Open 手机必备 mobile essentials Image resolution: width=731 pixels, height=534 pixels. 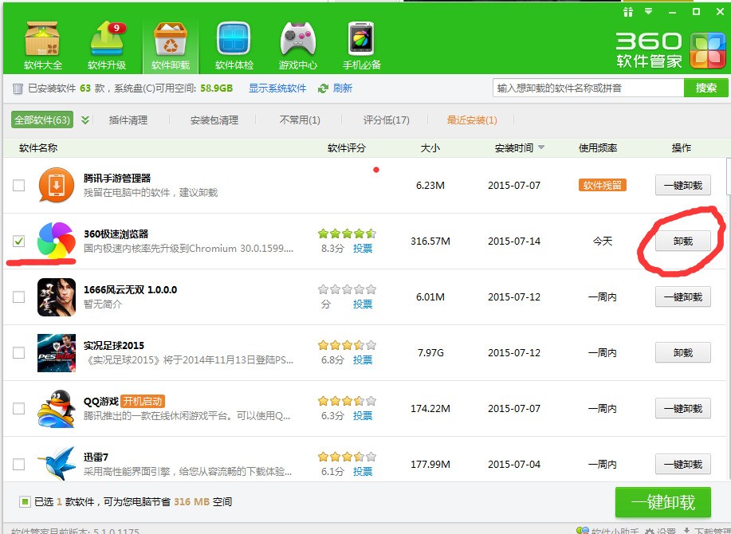pyautogui.click(x=360, y=37)
